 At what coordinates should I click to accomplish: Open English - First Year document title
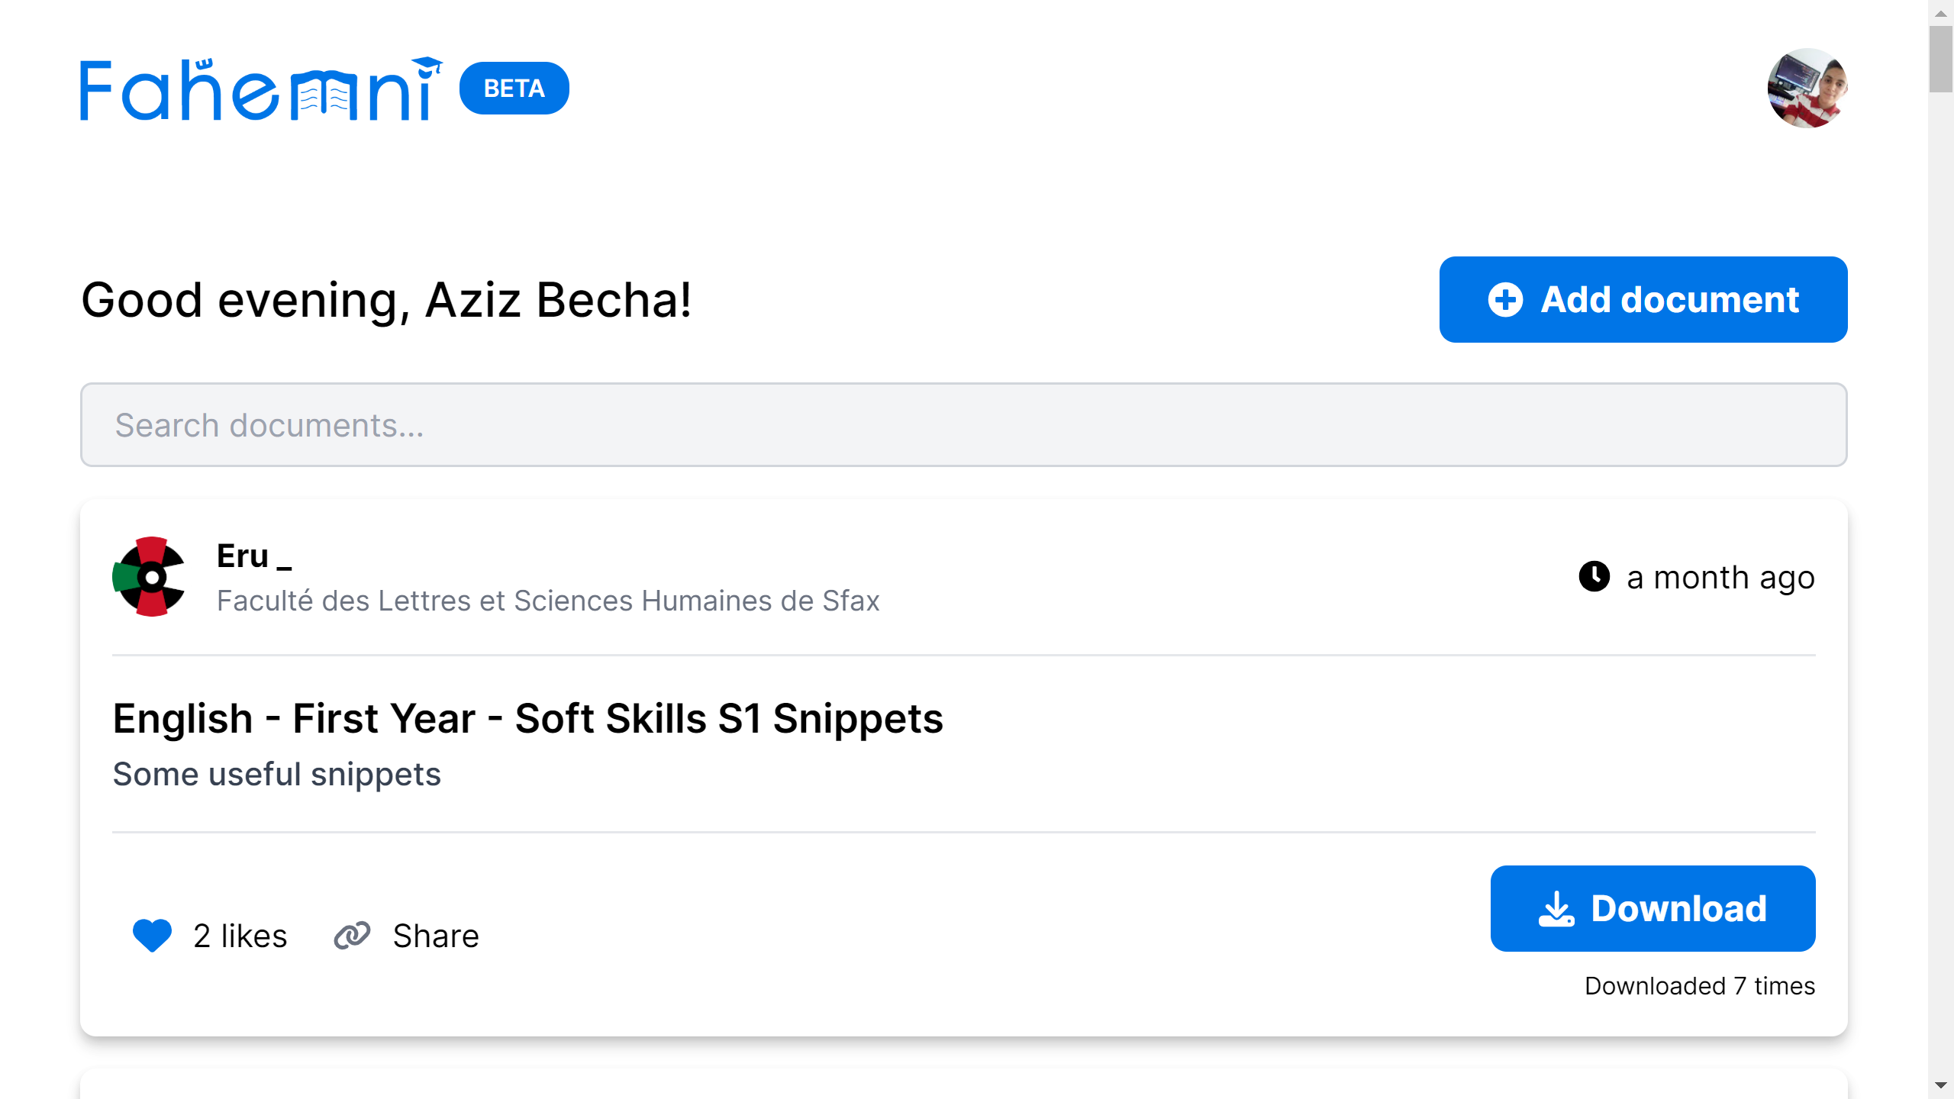pos(528,719)
